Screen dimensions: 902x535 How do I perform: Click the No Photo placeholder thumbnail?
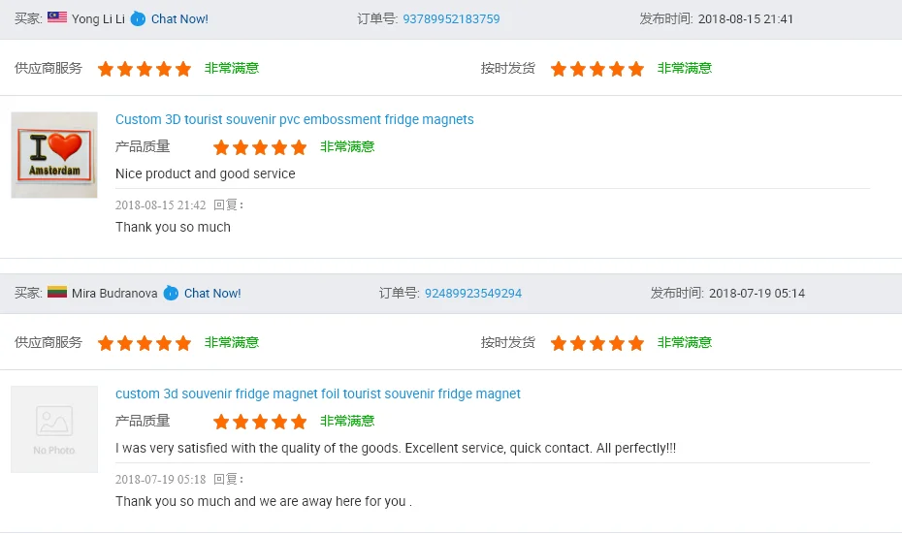(54, 429)
